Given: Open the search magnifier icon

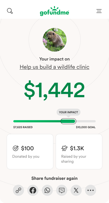Looking at the screenshot, I should [x=10, y=11].
